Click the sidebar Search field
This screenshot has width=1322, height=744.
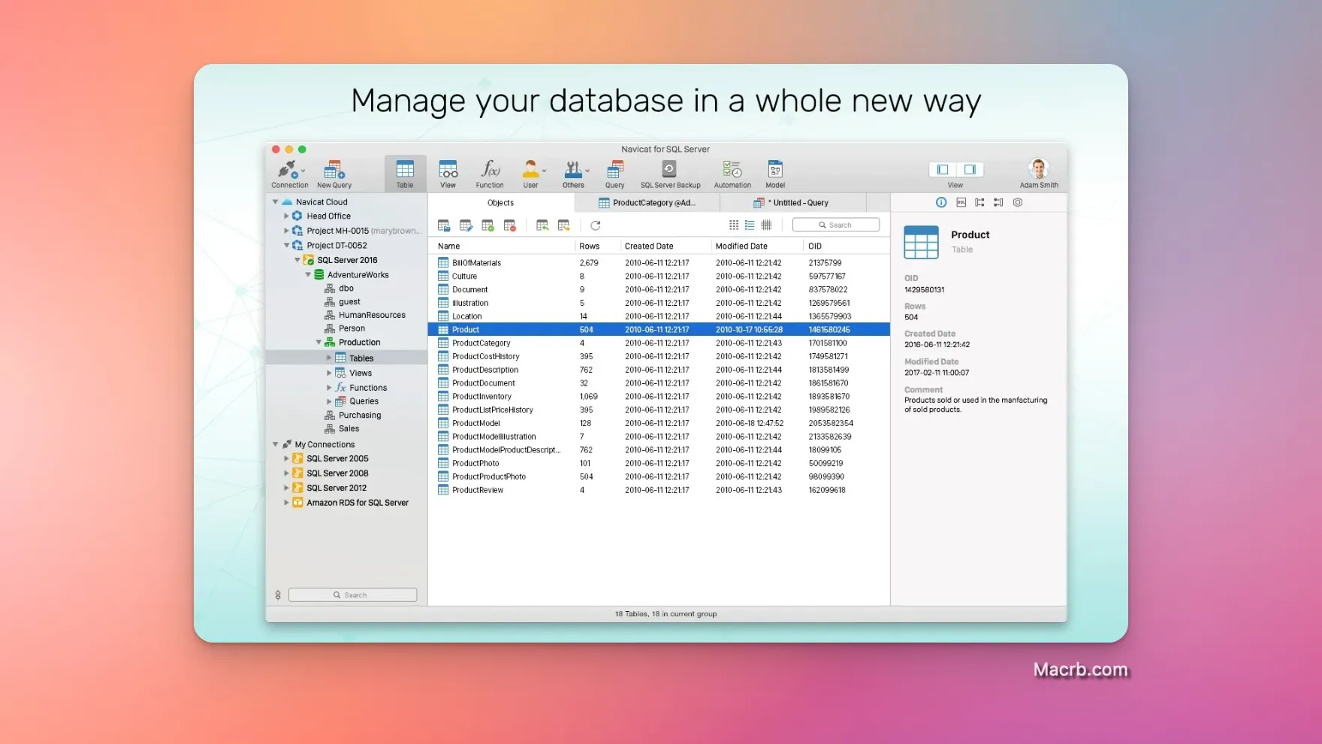tap(352, 595)
